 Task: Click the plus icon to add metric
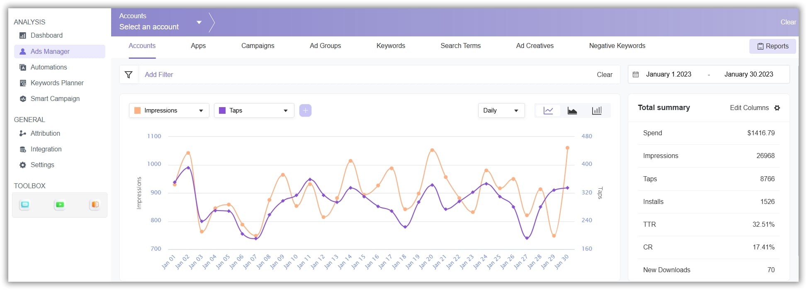point(305,110)
